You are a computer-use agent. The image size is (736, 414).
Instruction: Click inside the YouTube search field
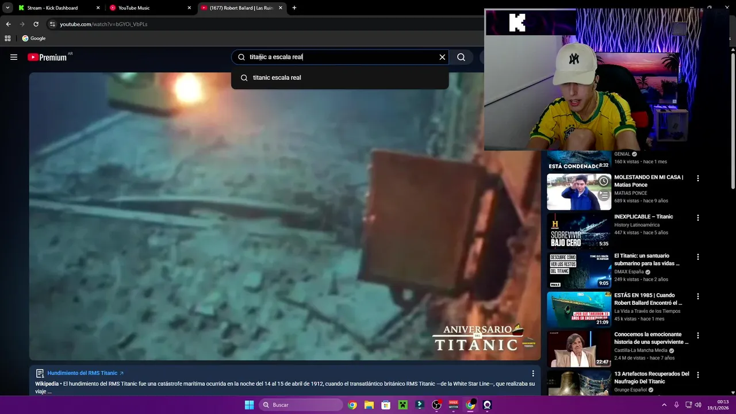tap(339, 57)
